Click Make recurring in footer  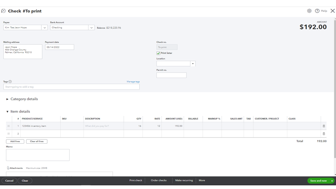(184, 181)
